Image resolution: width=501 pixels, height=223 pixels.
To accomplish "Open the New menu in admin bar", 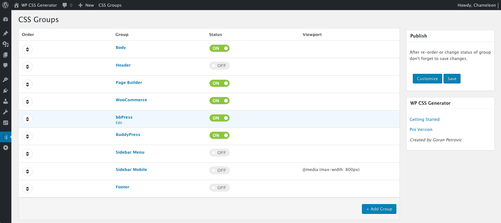I will click(x=86, y=5).
